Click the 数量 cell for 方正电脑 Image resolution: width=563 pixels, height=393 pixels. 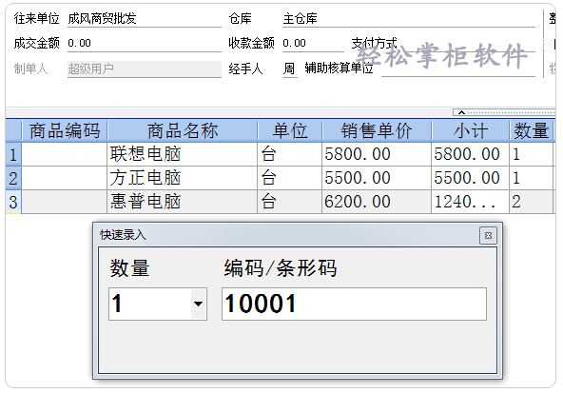[x=531, y=178]
